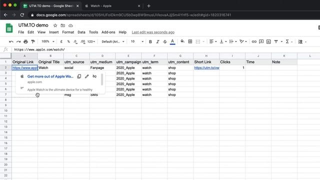320x180 pixels.
Task: Check the cloud save status icon
Action: [70, 25]
